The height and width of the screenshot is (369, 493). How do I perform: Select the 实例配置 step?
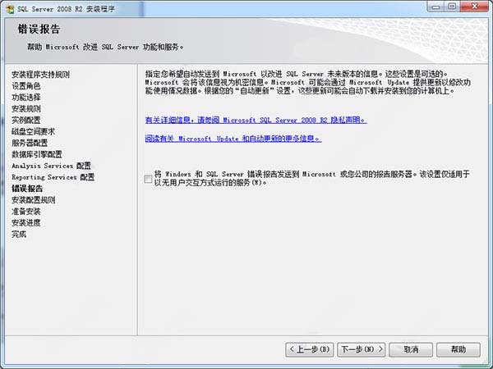[x=26, y=121]
